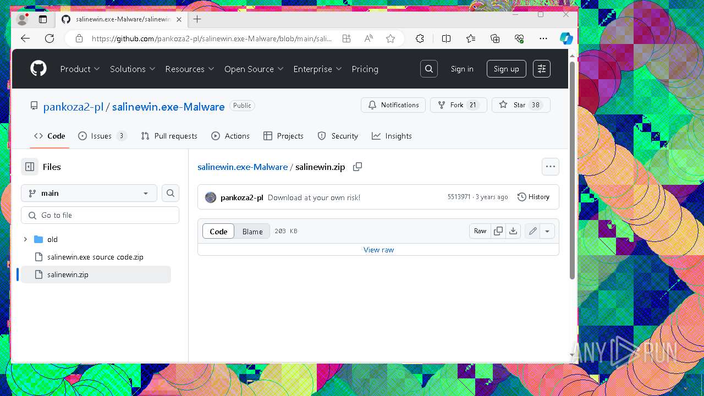Collapse the file tree panel icon
The image size is (704, 396).
[30, 167]
